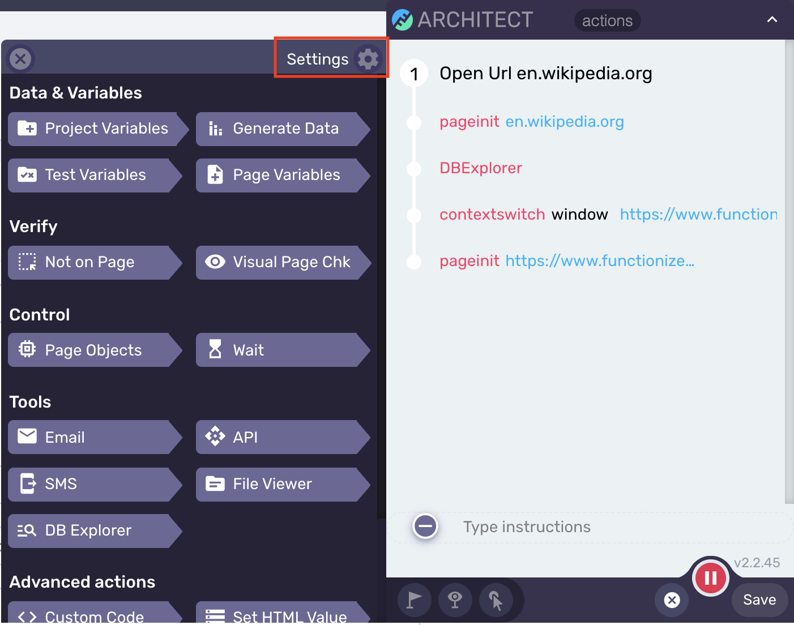Screen dimensions: 794x625
Task: Click the pin marker icon in bottom toolbar
Action: pyautogui.click(x=455, y=600)
